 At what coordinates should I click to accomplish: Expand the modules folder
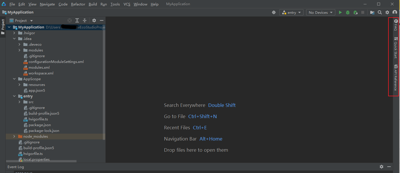point(19,50)
